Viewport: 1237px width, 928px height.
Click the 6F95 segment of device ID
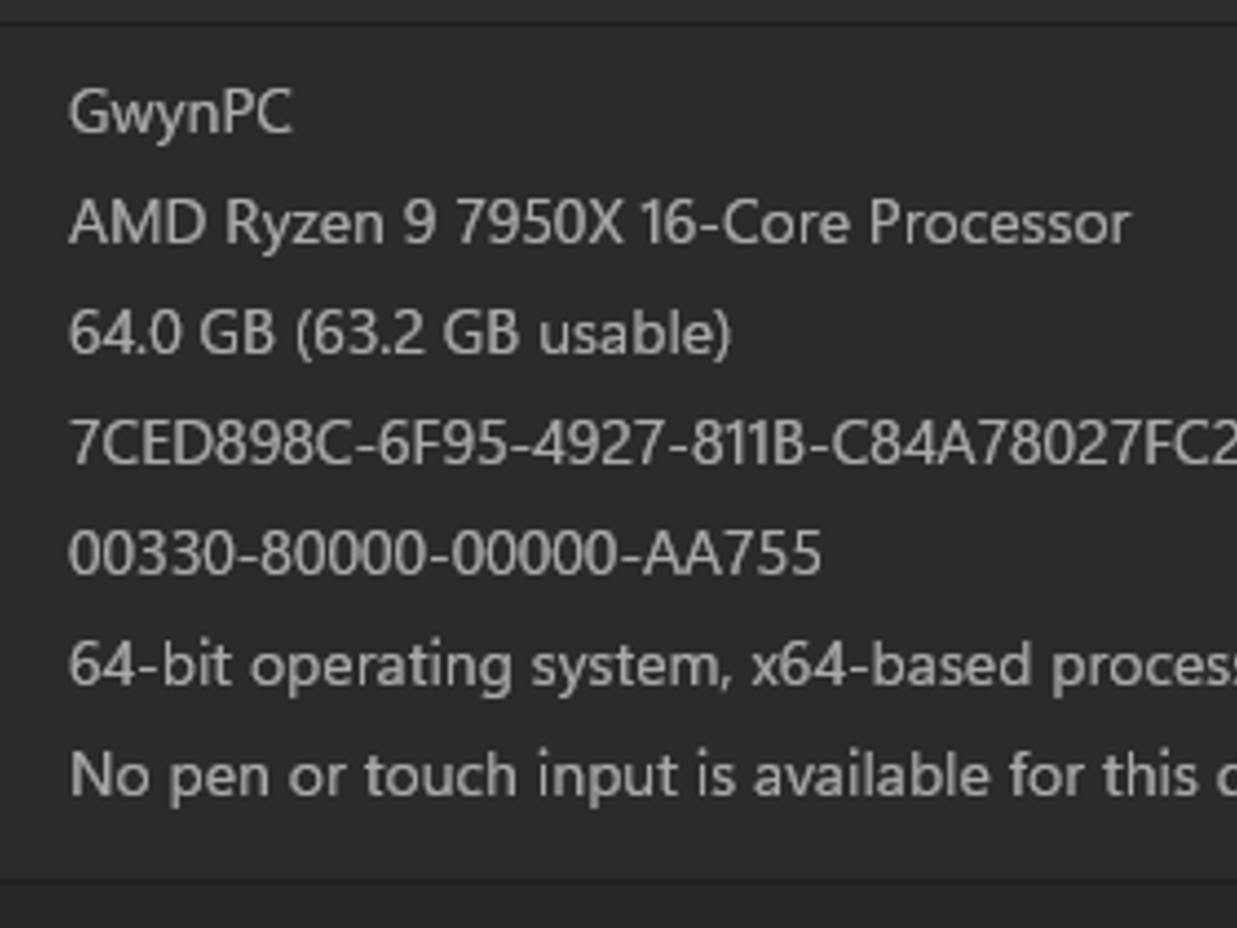pos(443,443)
